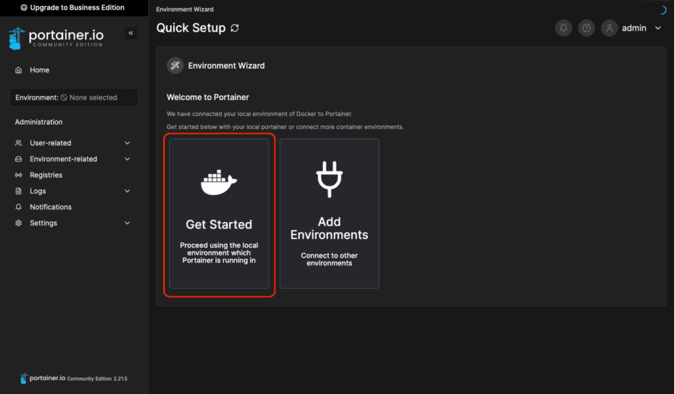674x394 pixels.
Task: Open Registries from the sidebar
Action: click(46, 175)
